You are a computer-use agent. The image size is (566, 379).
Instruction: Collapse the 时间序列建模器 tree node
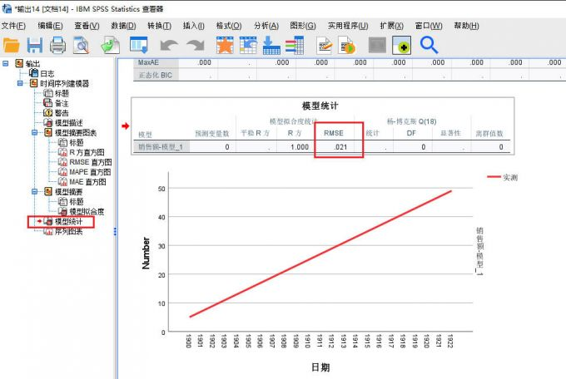(20, 83)
